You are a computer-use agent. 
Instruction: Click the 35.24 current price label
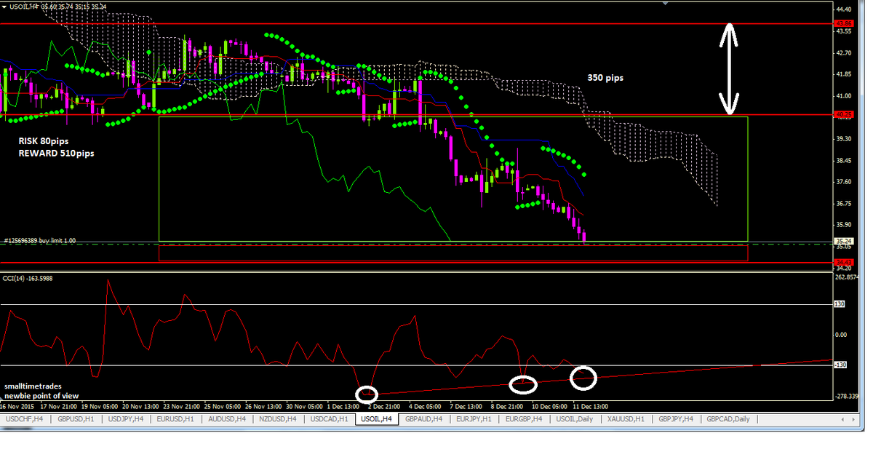click(844, 241)
